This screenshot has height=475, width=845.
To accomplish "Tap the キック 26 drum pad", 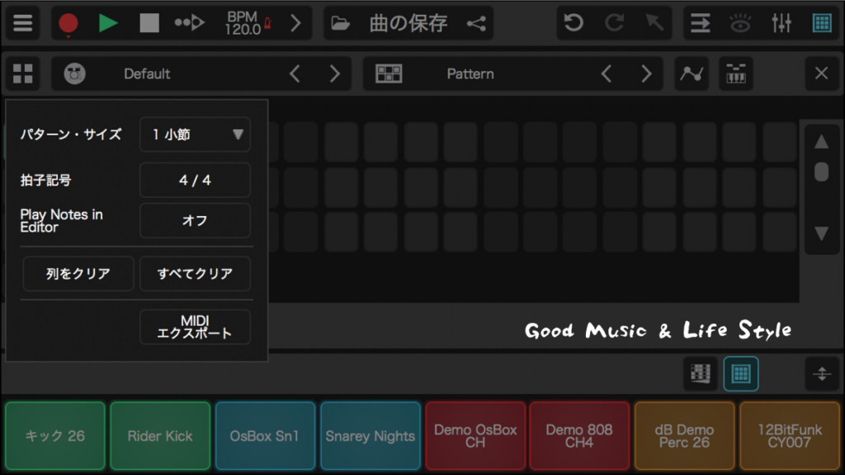I will 55,435.
